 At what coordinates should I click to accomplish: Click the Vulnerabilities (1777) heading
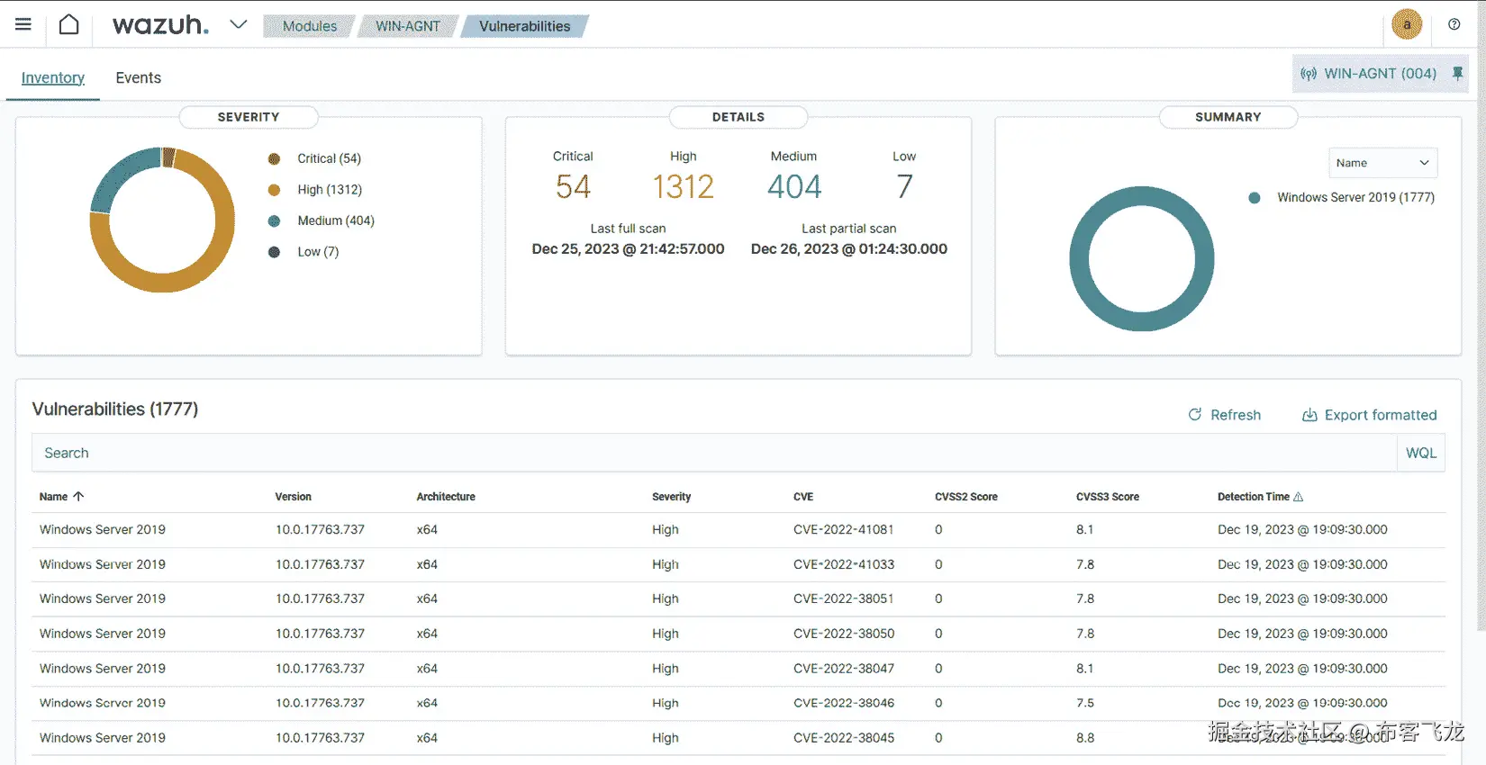pos(115,409)
